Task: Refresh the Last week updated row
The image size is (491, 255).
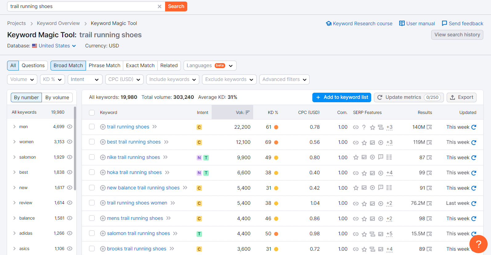Action: [474, 203]
